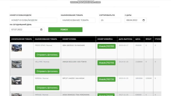171x96 pixels.
Task: Select text 'SERENA / Normal'
Action: coord(42,78)
